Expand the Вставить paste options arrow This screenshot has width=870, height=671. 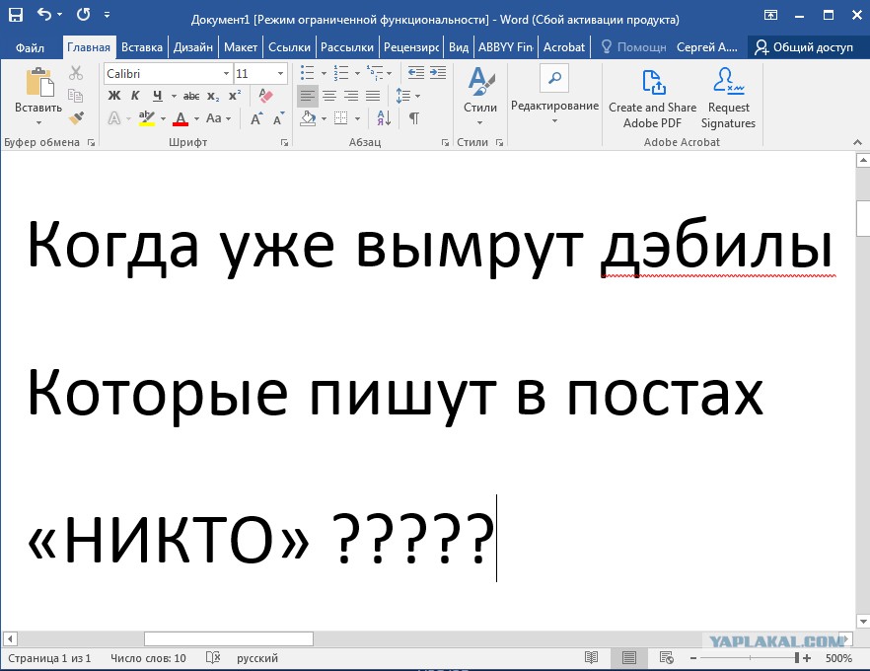pyautogui.click(x=38, y=122)
